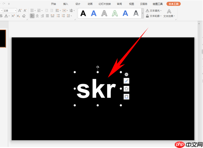Toggle left text alignment
The height and width of the screenshot is (148, 203).
tap(32, 16)
